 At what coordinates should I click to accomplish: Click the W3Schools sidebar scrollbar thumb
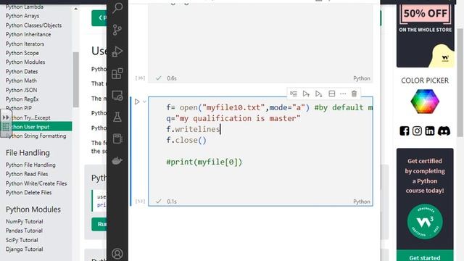[x=75, y=79]
